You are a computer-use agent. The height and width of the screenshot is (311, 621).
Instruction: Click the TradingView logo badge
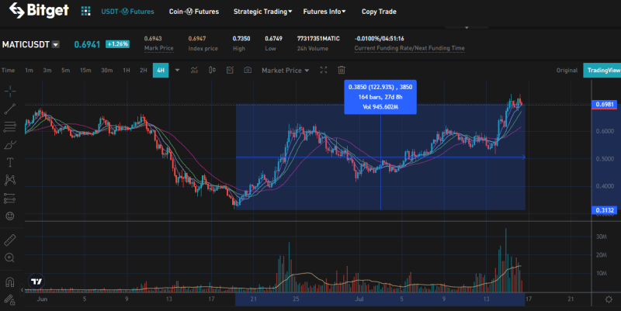(36, 282)
